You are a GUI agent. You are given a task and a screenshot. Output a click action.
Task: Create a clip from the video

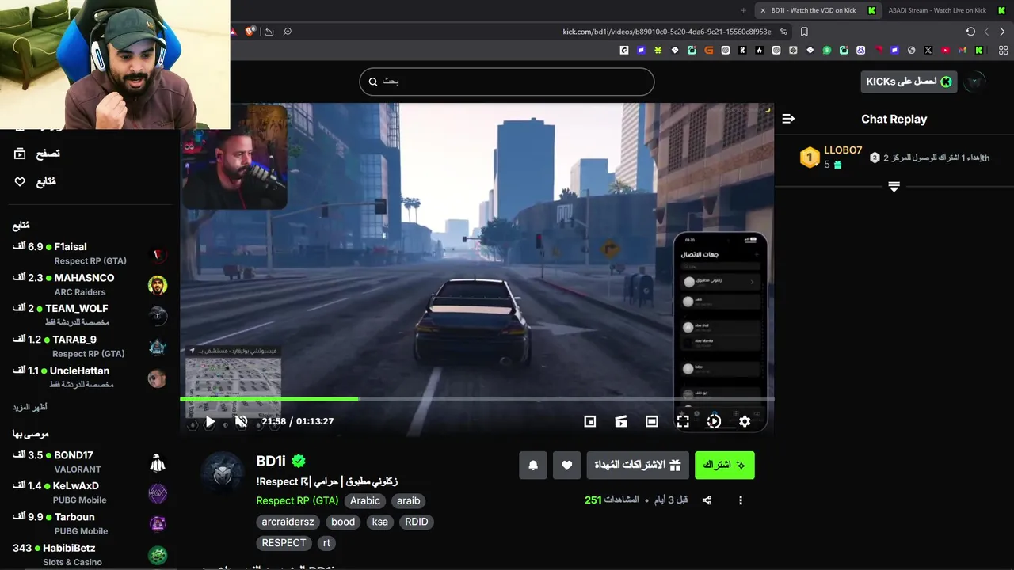(621, 422)
